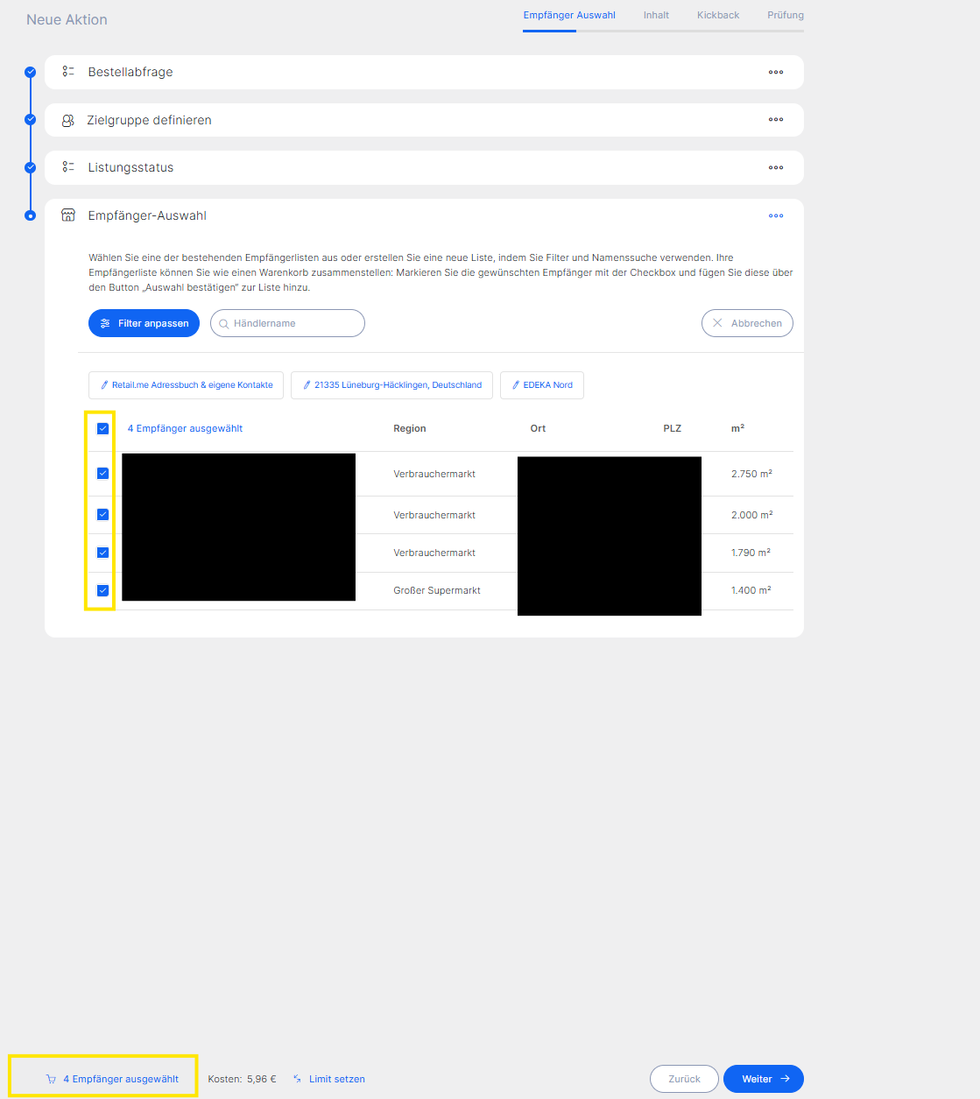Open the Listungsstatus three-dot menu
The height and width of the screenshot is (1099, 980).
click(776, 167)
